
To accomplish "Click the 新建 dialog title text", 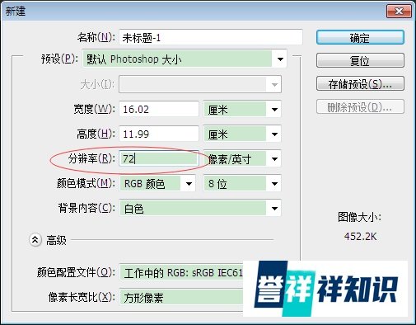I will (16, 11).
